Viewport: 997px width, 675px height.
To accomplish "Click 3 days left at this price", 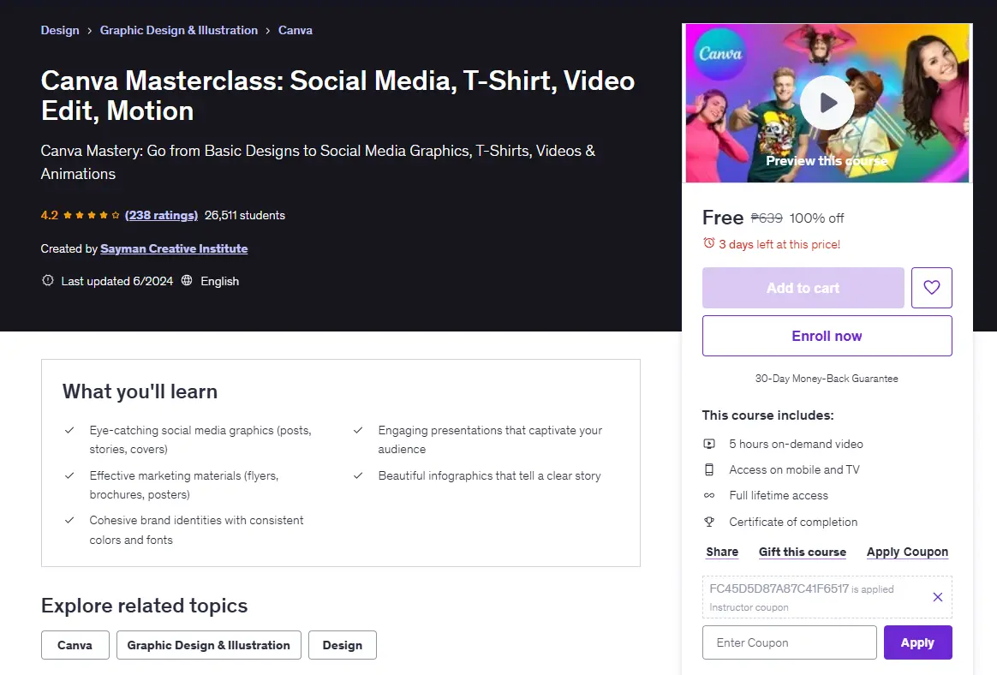I will coord(779,244).
